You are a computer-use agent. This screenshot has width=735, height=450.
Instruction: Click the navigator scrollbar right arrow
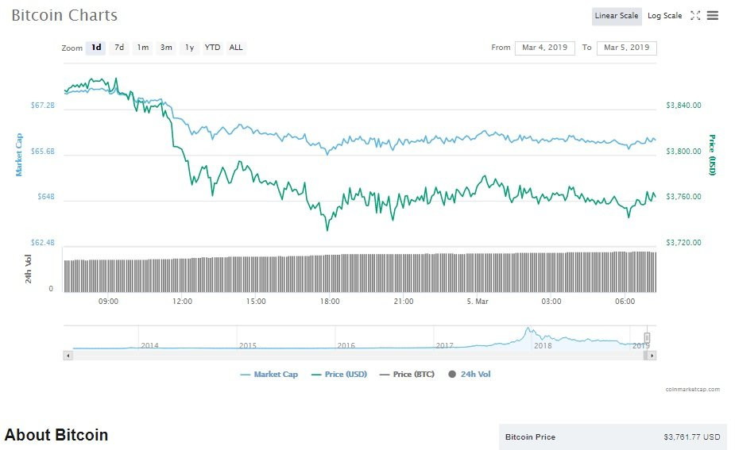coord(652,356)
